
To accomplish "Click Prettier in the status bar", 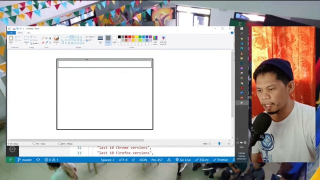I will 220,160.
